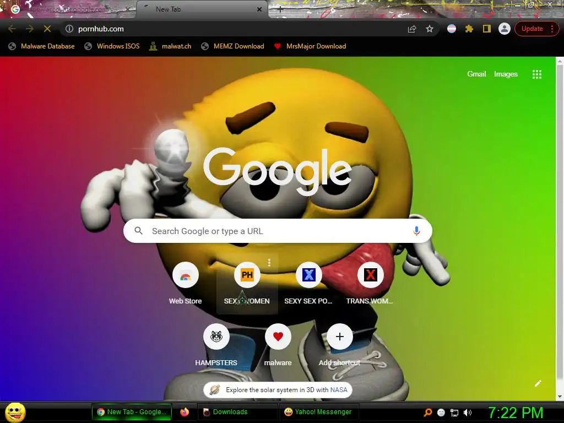The height and width of the screenshot is (423, 564).
Task: Go back with the back arrow
Action: (x=12, y=29)
